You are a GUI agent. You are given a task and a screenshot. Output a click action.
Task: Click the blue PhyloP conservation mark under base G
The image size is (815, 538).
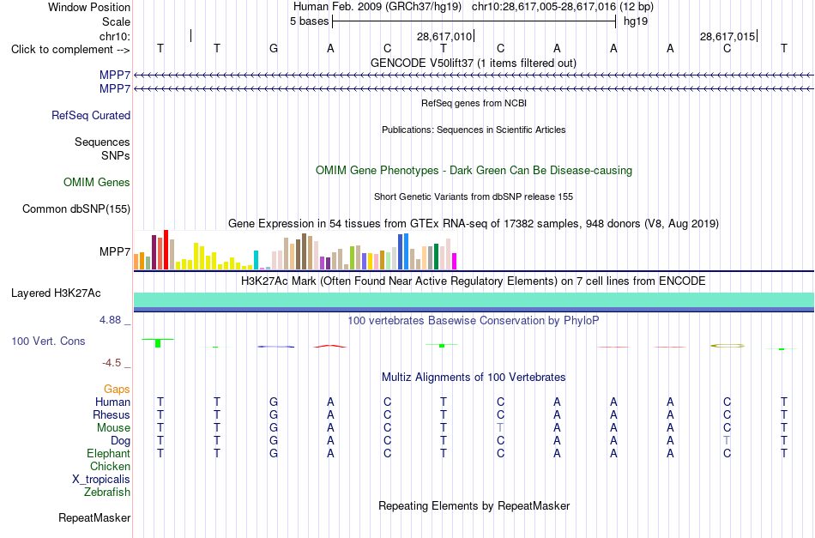pos(275,347)
